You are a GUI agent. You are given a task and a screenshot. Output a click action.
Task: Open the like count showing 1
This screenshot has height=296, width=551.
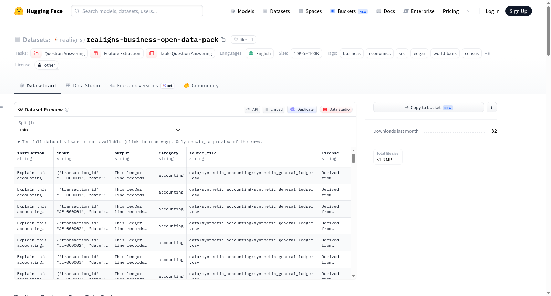click(x=252, y=40)
